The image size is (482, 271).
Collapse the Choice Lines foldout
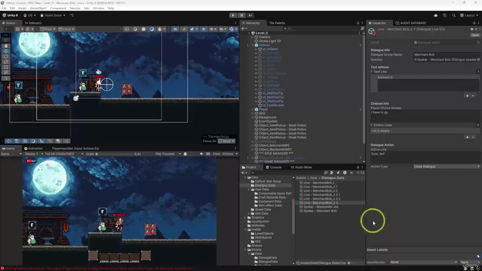pyautogui.click(x=372, y=125)
